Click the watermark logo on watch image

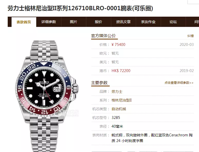67,113
